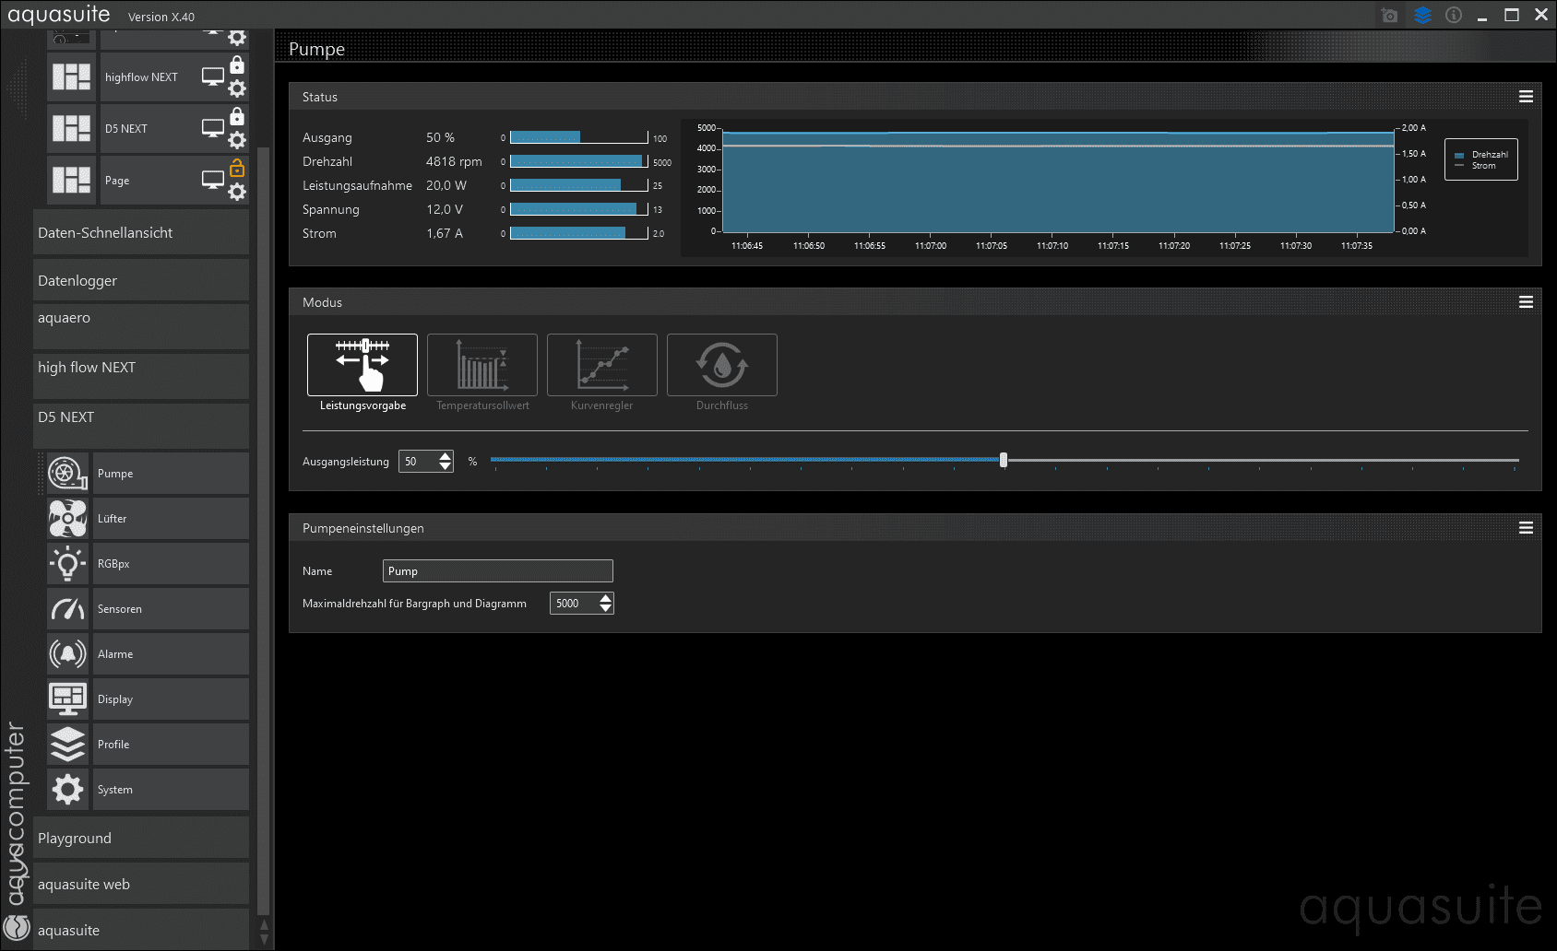Expand the Daten-Schnellansicht section

pos(141,233)
